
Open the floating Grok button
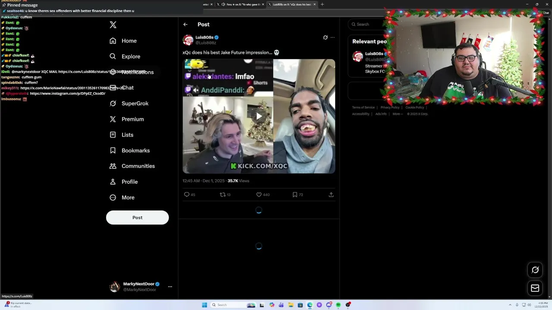coord(535,270)
